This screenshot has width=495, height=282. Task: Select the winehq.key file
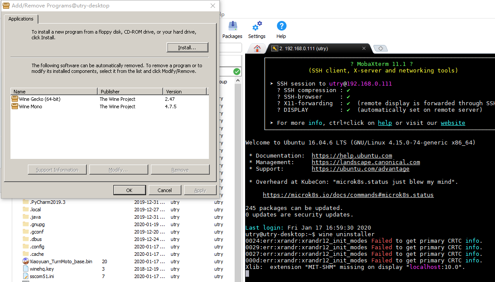[42, 269]
